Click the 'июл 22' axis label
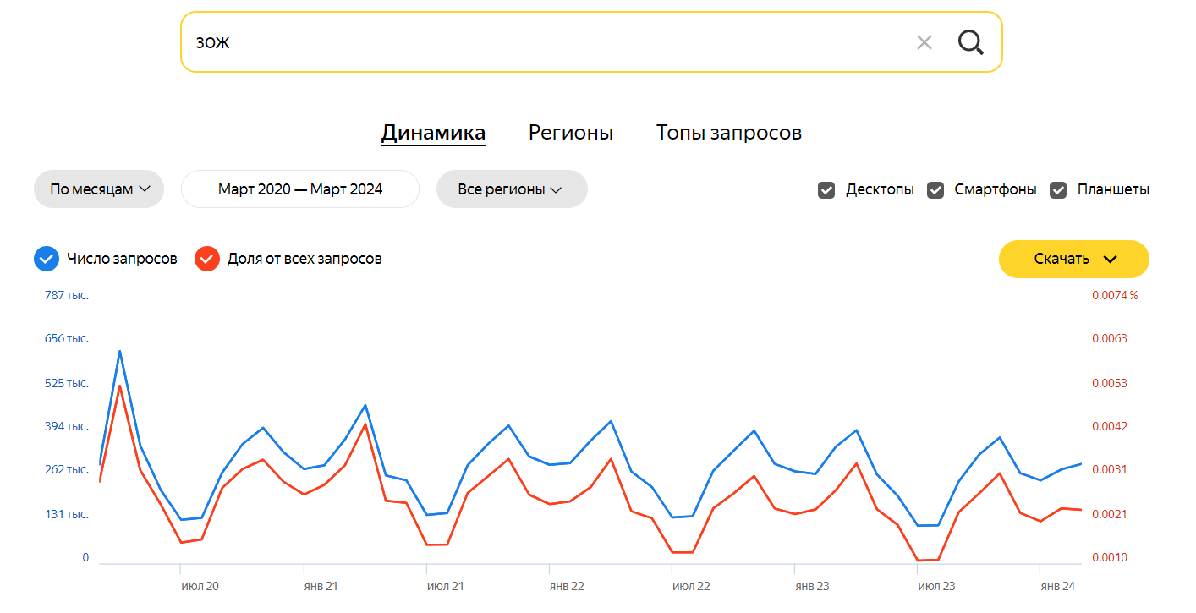Image resolution: width=1196 pixels, height=613 pixels. click(x=691, y=586)
